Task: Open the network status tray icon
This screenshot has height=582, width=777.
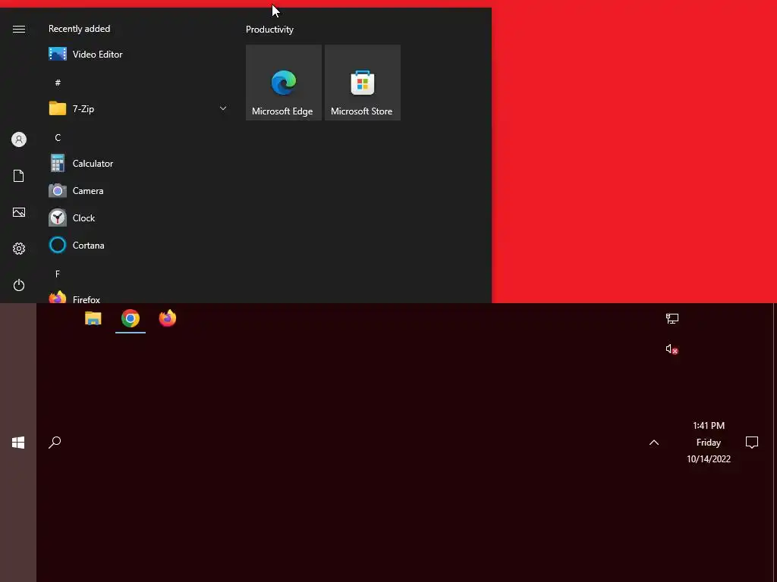Action: 672,318
